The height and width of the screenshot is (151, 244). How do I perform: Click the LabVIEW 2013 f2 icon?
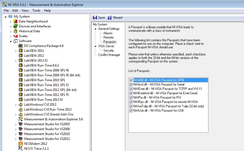point(21,60)
